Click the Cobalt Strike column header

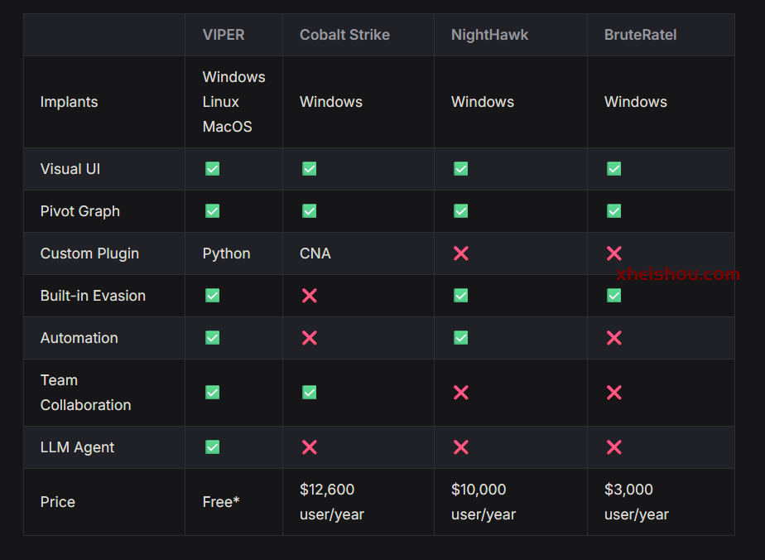[344, 35]
